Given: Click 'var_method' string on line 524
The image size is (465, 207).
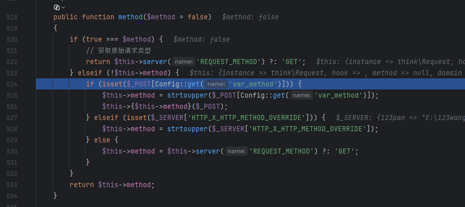Looking at the screenshot, I should [x=253, y=84].
